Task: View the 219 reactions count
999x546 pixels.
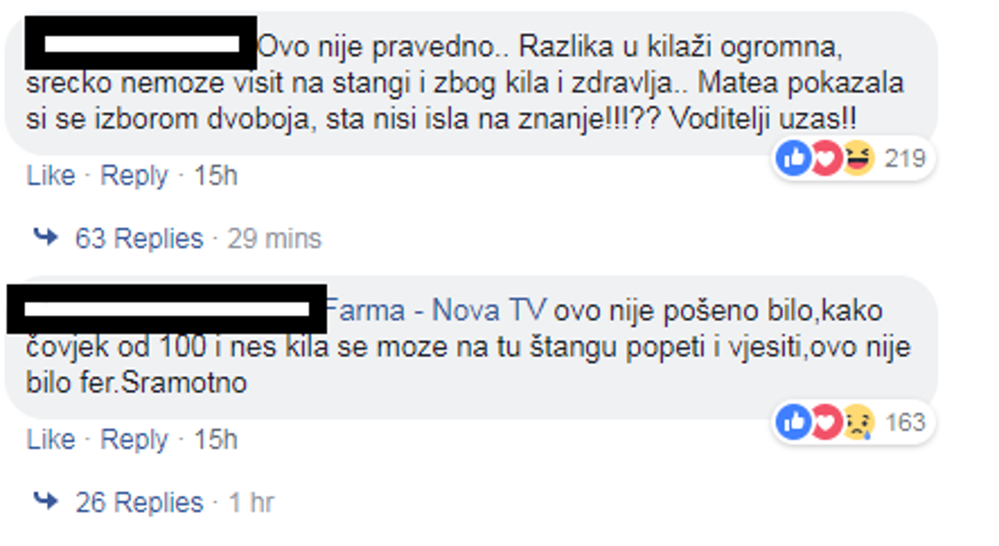Action: click(905, 159)
